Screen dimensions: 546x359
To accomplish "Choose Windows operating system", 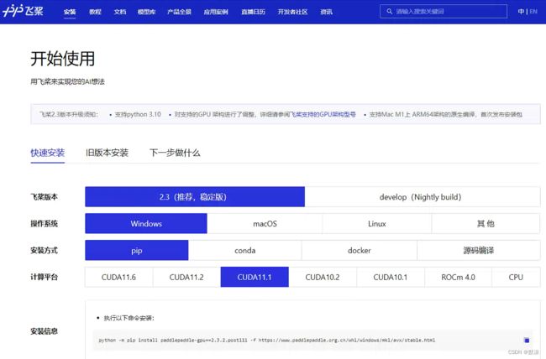I will tap(146, 224).
